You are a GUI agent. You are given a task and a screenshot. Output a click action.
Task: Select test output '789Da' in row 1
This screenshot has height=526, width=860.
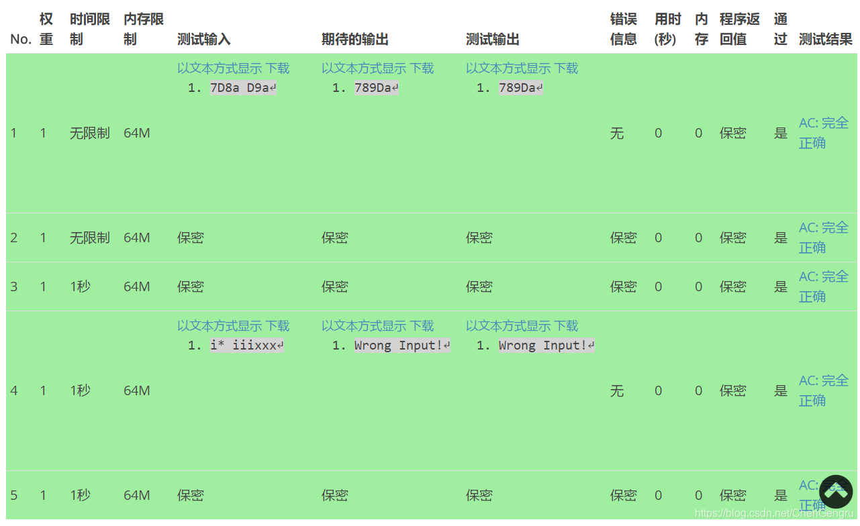coord(521,88)
